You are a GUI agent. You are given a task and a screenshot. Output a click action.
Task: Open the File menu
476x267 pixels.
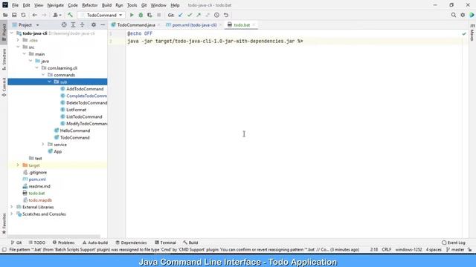pos(15,5)
